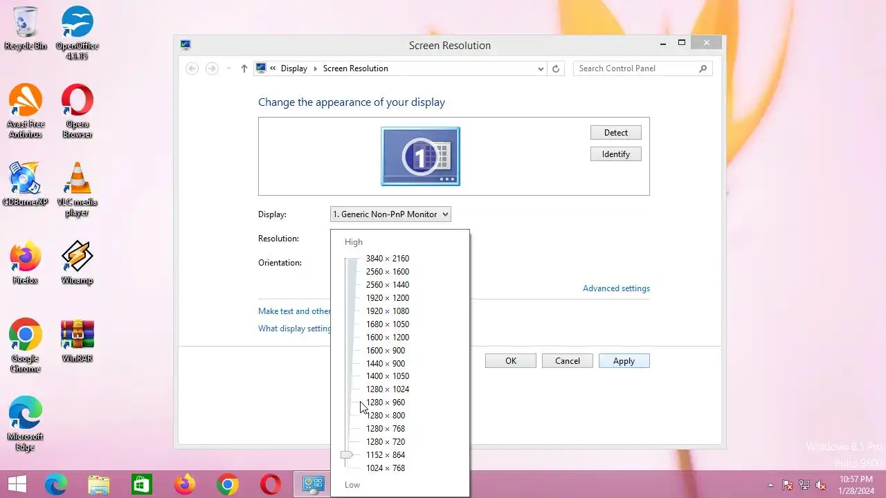Click the Display breadcrumb in address bar

tap(293, 68)
